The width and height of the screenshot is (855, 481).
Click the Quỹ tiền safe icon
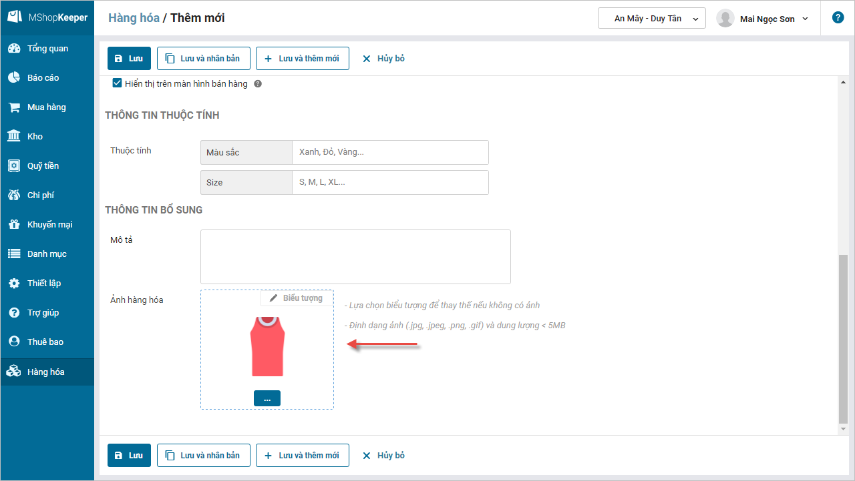pyautogui.click(x=14, y=166)
